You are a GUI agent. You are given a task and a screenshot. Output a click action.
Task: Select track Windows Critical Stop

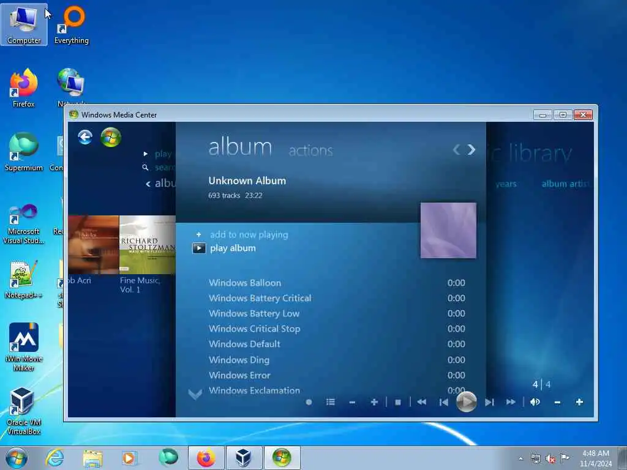pos(337,329)
